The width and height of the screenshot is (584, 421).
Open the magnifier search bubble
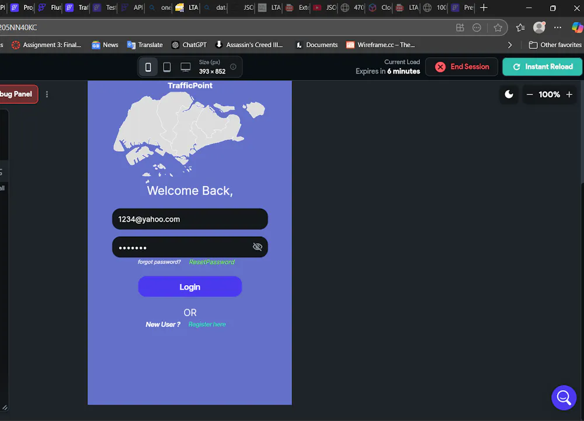tap(564, 398)
